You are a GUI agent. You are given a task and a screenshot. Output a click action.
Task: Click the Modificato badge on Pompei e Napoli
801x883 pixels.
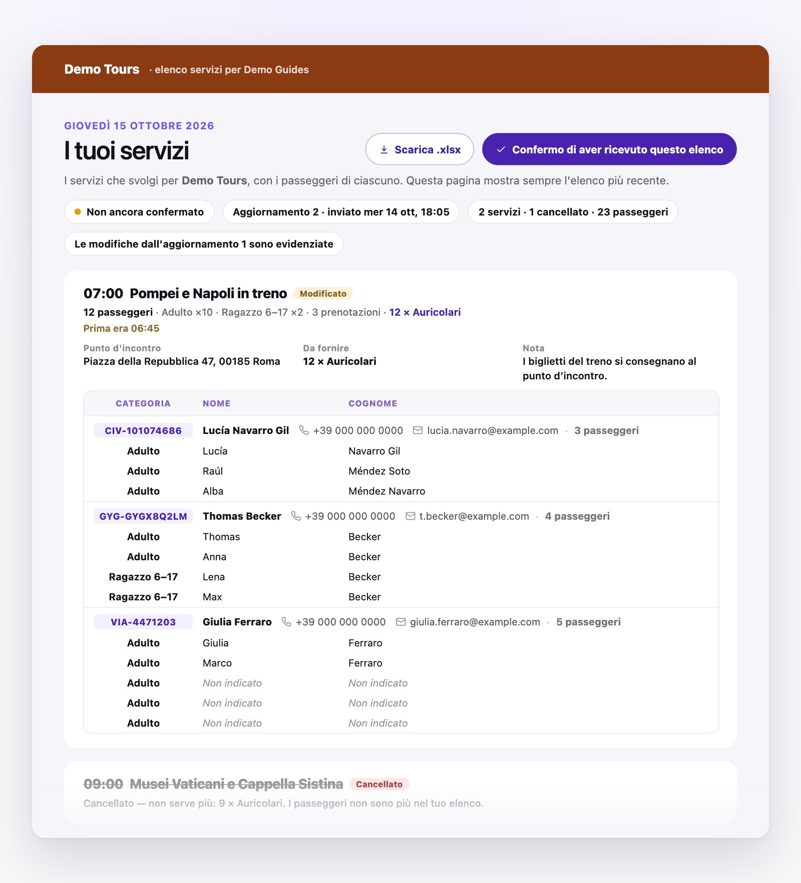(323, 294)
